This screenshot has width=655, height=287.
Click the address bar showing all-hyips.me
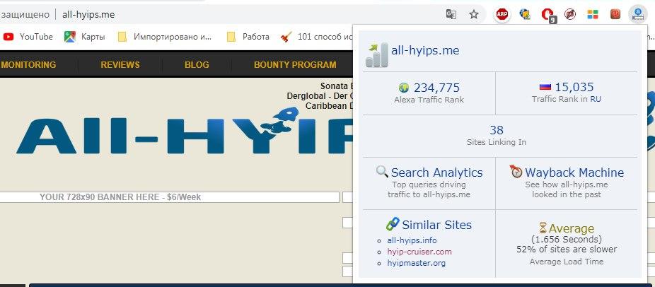[x=212, y=14]
